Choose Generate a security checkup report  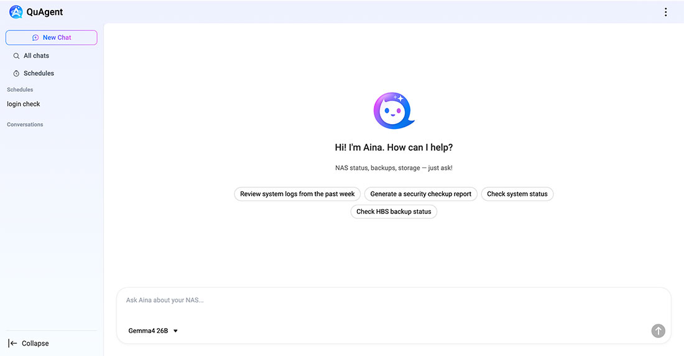click(420, 194)
